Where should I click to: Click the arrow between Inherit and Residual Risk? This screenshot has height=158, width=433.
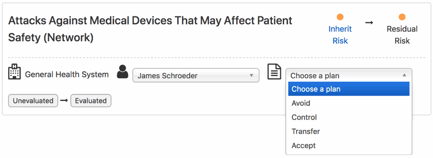pos(369,23)
